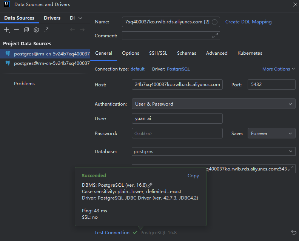Click the green connection success checkmark
This screenshot has width=299, height=241.
pyautogui.click(x=135, y=232)
